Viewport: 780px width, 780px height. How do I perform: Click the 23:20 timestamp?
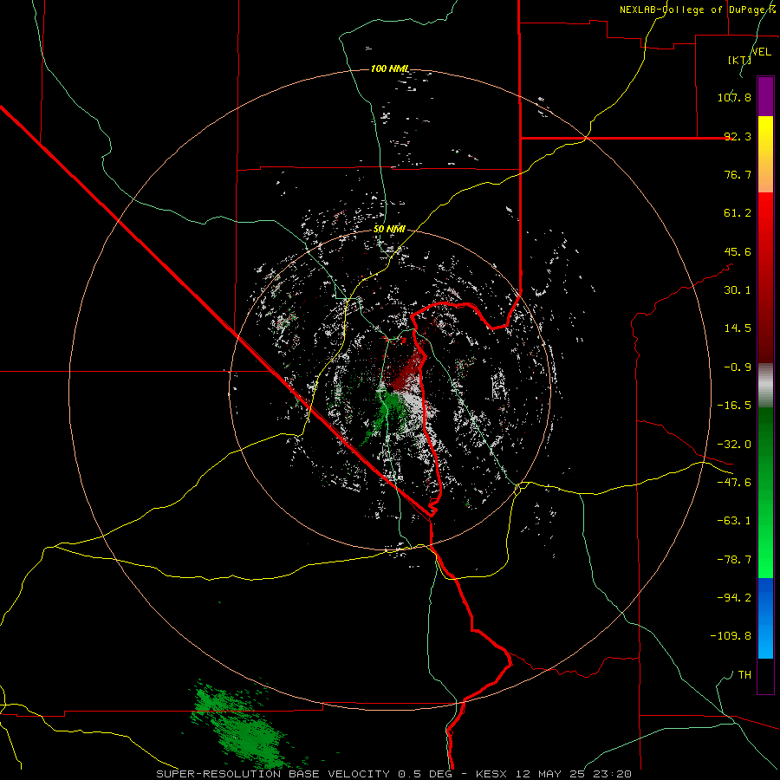click(613, 774)
